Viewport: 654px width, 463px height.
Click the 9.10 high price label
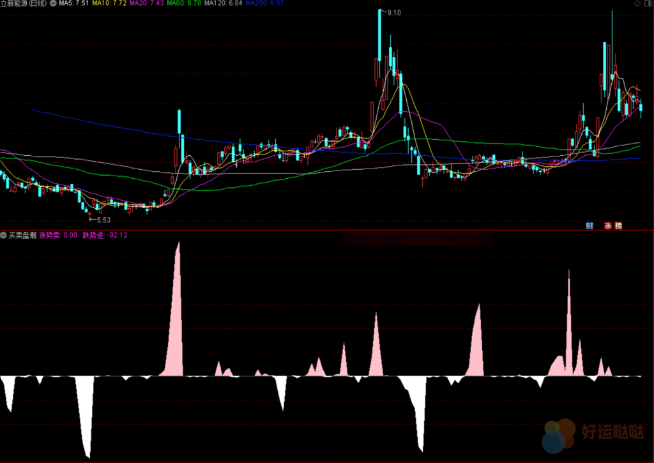point(394,13)
